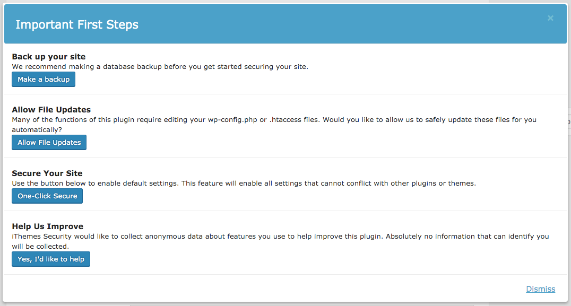The width and height of the screenshot is (571, 306).
Task: Click the word automatically in file updates text
Action: coord(36,129)
